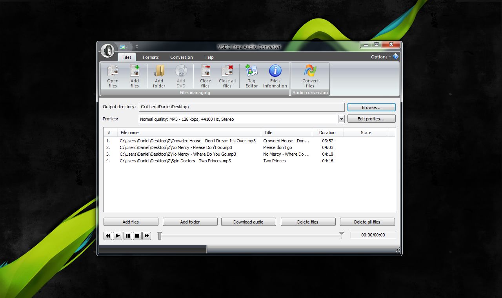Click the Profiles combo box showing Normal quality MP3

[x=242, y=119]
